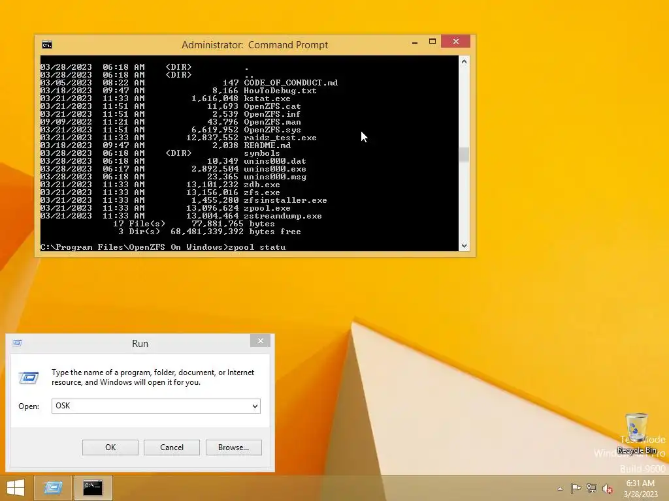Click Browse... in the Run dialog
The width and height of the screenshot is (669, 501).
click(x=233, y=448)
